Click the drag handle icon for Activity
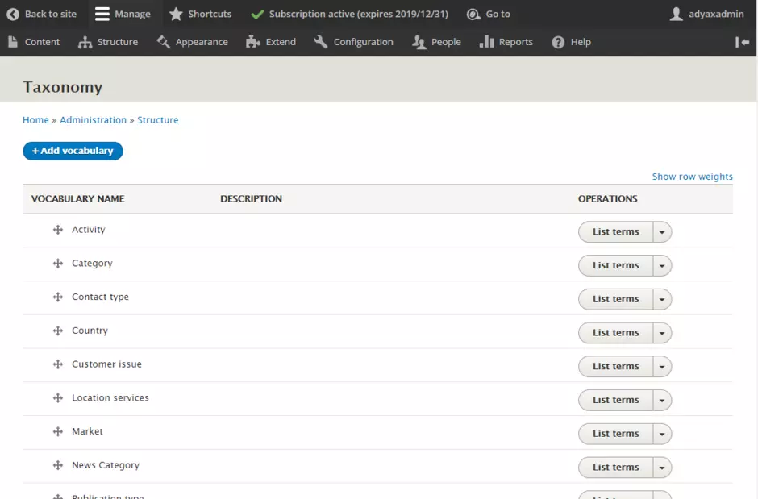This screenshot has width=758, height=499. coord(58,230)
